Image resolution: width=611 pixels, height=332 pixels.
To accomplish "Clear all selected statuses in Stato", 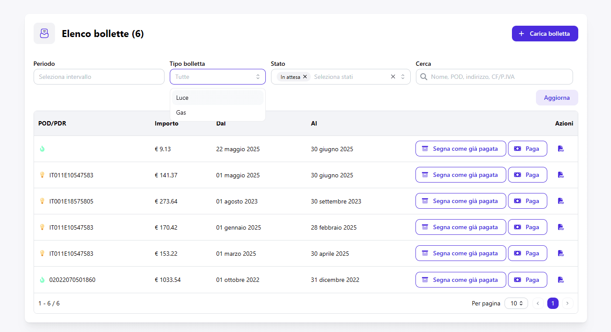I will 393,77.
